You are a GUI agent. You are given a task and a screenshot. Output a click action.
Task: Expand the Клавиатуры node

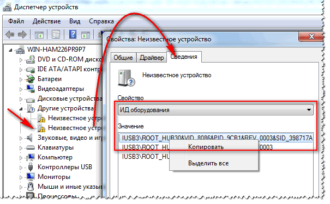pyautogui.click(x=21, y=148)
